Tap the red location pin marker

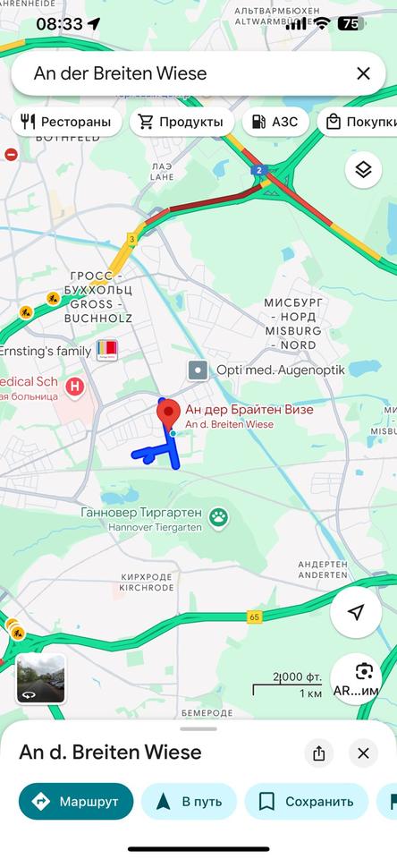coord(169,413)
